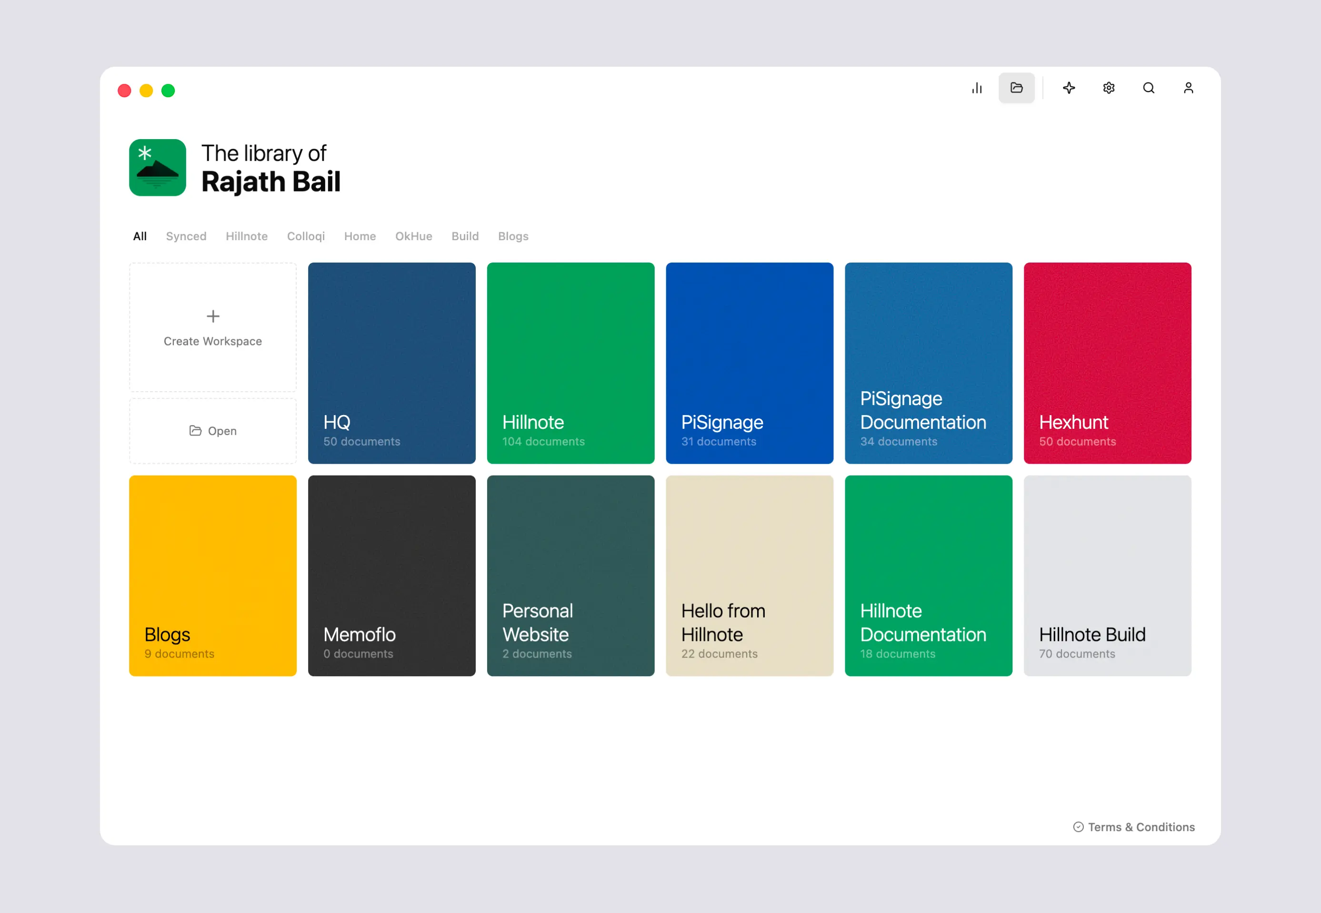This screenshot has width=1321, height=913.
Task: Open the HQ workspace card
Action: pyautogui.click(x=391, y=363)
